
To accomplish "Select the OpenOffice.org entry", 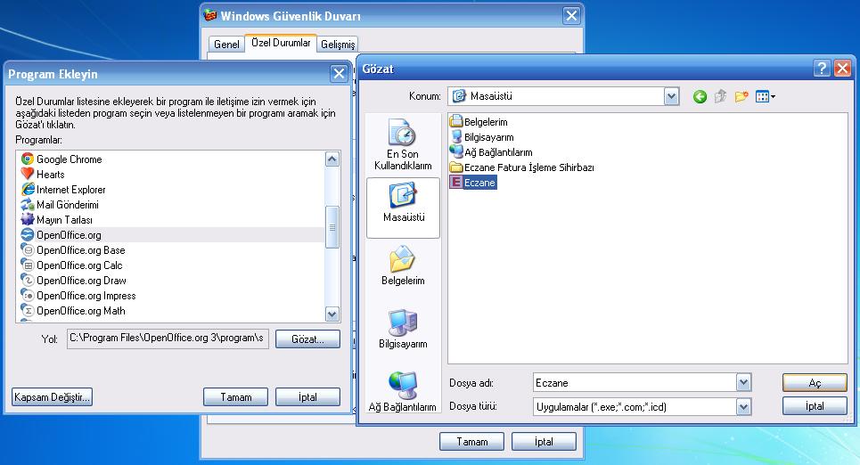I will pos(171,234).
